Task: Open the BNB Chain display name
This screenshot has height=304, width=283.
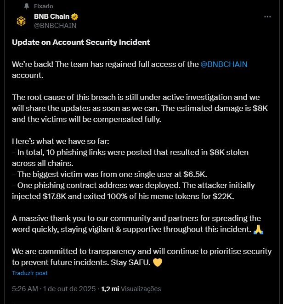Action: pyautogui.click(x=51, y=17)
